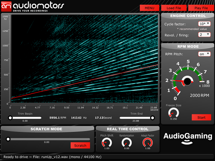The height and width of the screenshot is (161, 215).
Task: Click the 11.94 second axis label
Action: point(81,108)
